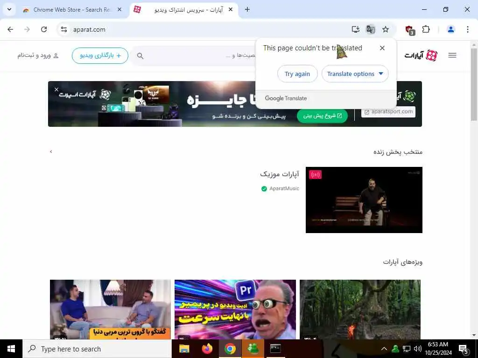Click the Aparat logo
The height and width of the screenshot is (358, 478).
(x=421, y=55)
